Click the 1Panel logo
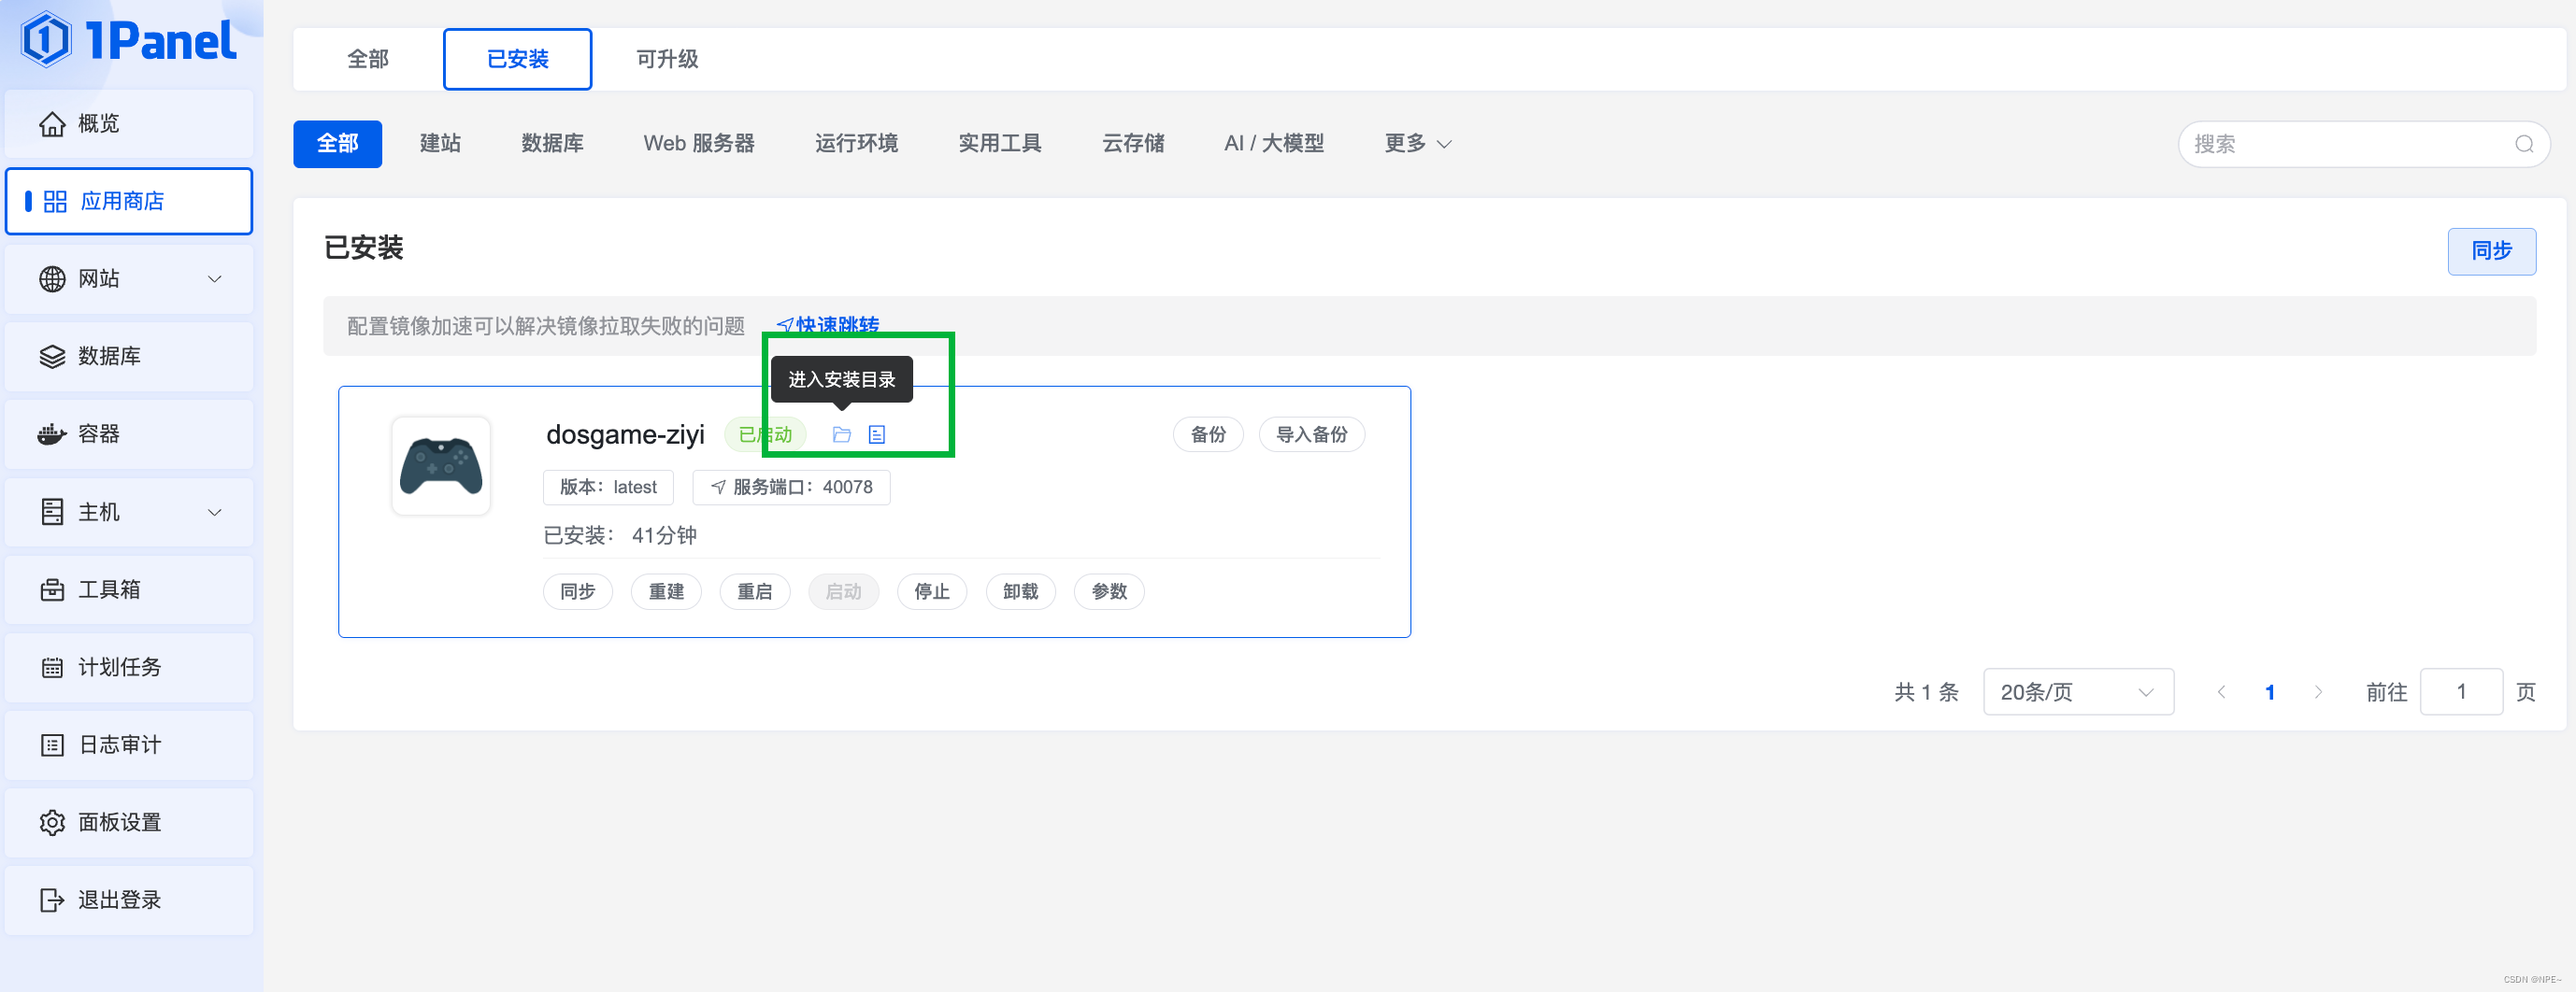The image size is (2576, 992). click(x=130, y=40)
